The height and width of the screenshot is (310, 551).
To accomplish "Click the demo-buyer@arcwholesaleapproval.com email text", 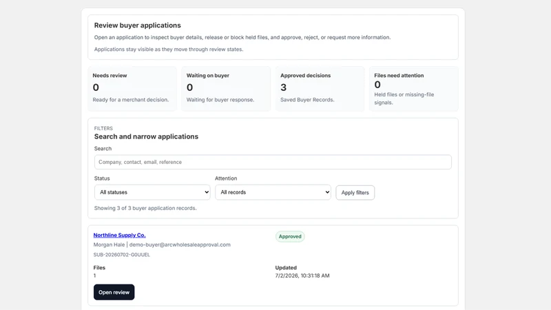I will tap(180, 245).
